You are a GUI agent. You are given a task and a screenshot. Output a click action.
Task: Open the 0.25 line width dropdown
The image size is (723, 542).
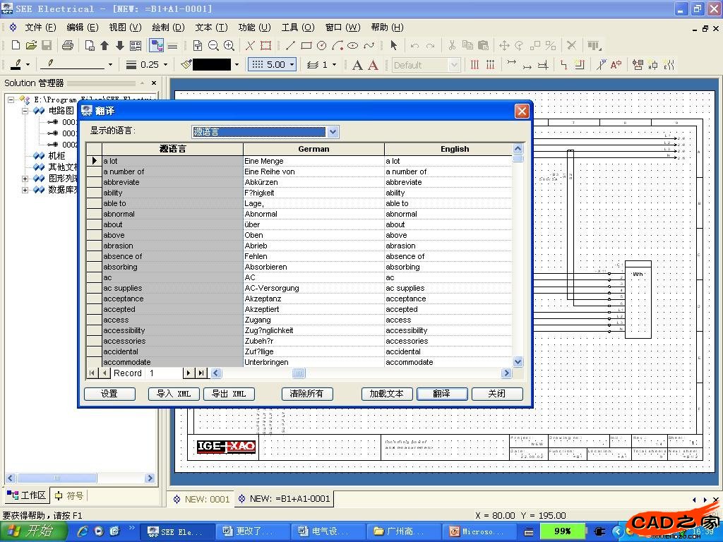(165, 65)
